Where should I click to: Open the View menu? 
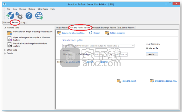tap(15, 9)
